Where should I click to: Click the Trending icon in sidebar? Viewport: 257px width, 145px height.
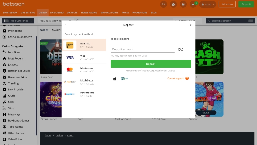tap(4, 83)
